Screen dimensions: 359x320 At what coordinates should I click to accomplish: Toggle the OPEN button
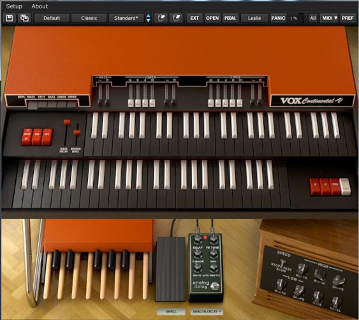tap(212, 18)
